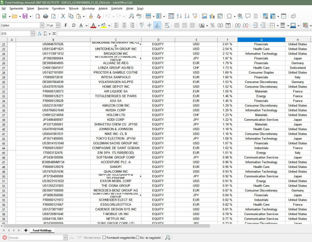Image resolution: width=312 pixels, height=242 pixels.
Task: Format as percent
Action: 213,25
